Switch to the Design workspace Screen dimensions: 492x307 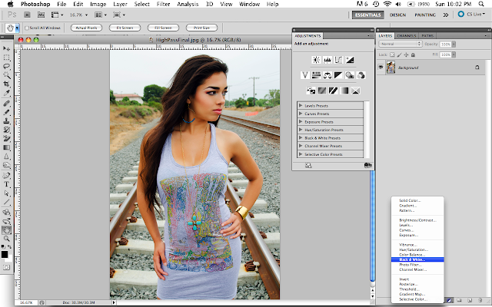[x=397, y=15]
